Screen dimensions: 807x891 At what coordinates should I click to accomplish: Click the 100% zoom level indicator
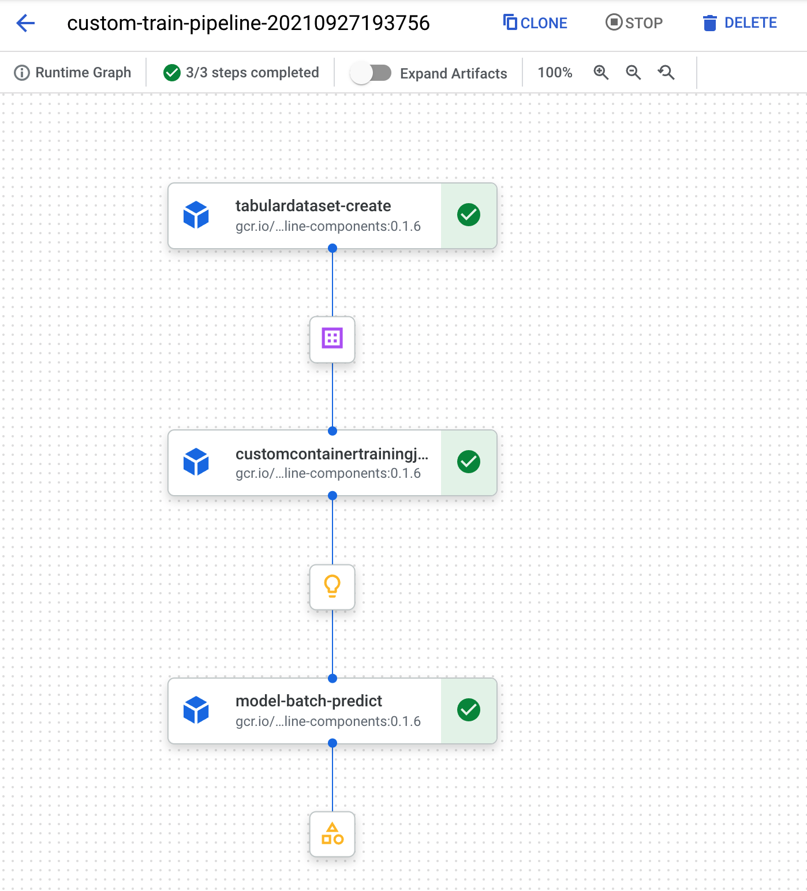click(x=554, y=73)
